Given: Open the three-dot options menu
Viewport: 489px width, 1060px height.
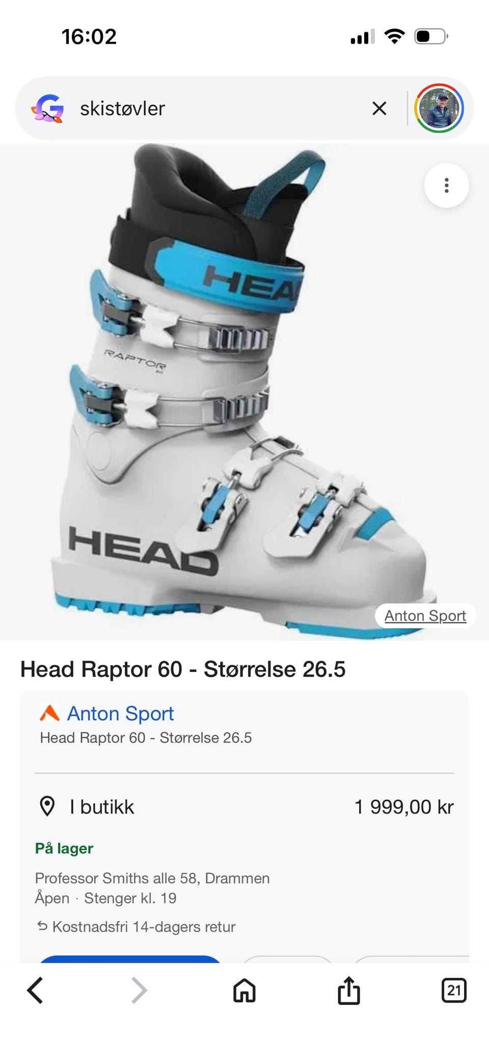Looking at the screenshot, I should point(447,185).
